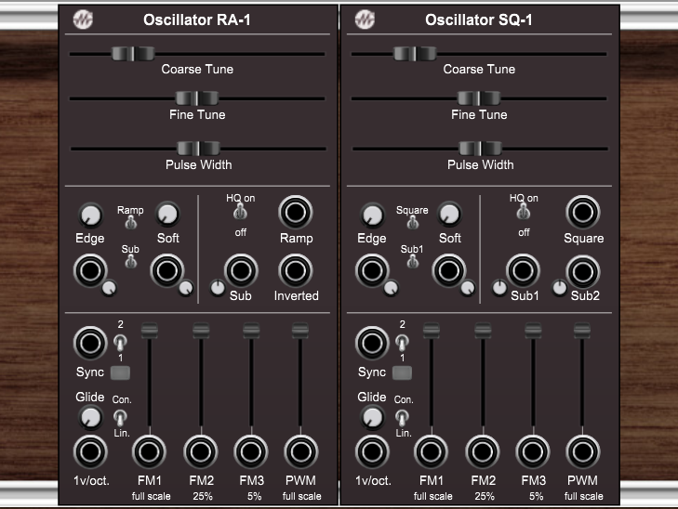Click the small Soft amount knob on SQ-1
The image size is (678, 509).
pyautogui.click(x=468, y=288)
